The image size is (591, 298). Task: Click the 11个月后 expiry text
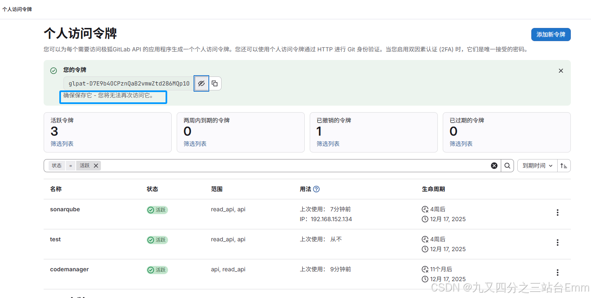click(441, 269)
